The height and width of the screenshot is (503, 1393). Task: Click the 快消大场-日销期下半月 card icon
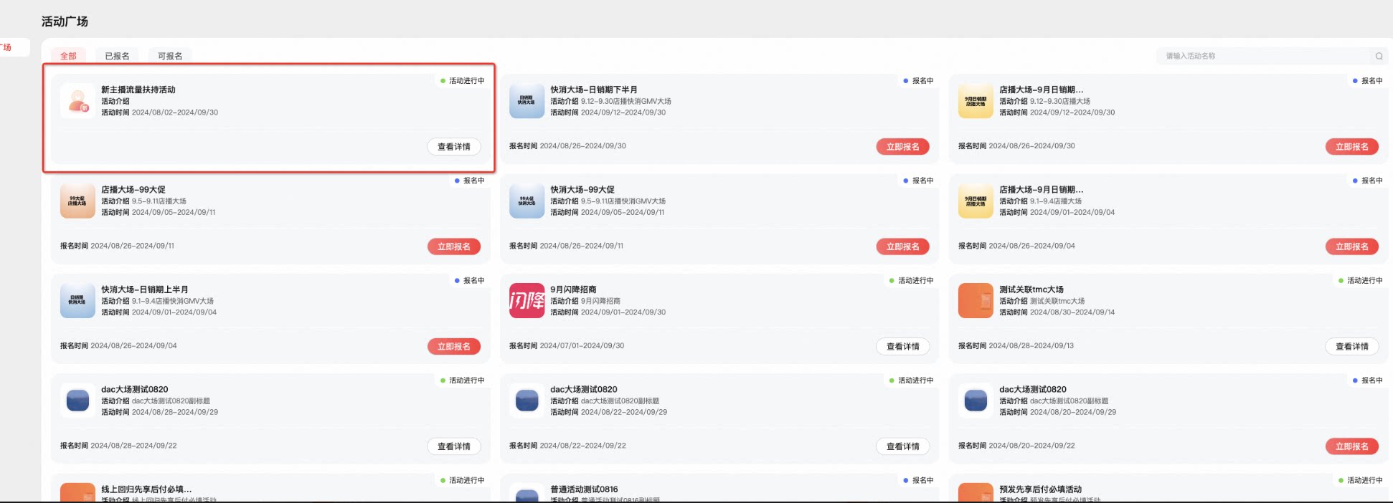point(526,101)
